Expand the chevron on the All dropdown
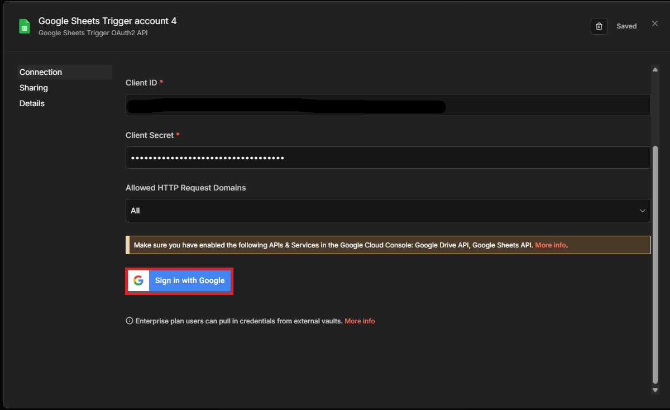The width and height of the screenshot is (670, 410). [x=642, y=211]
